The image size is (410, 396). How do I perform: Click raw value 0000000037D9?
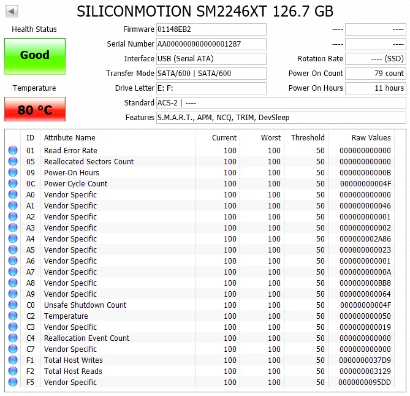point(365,360)
